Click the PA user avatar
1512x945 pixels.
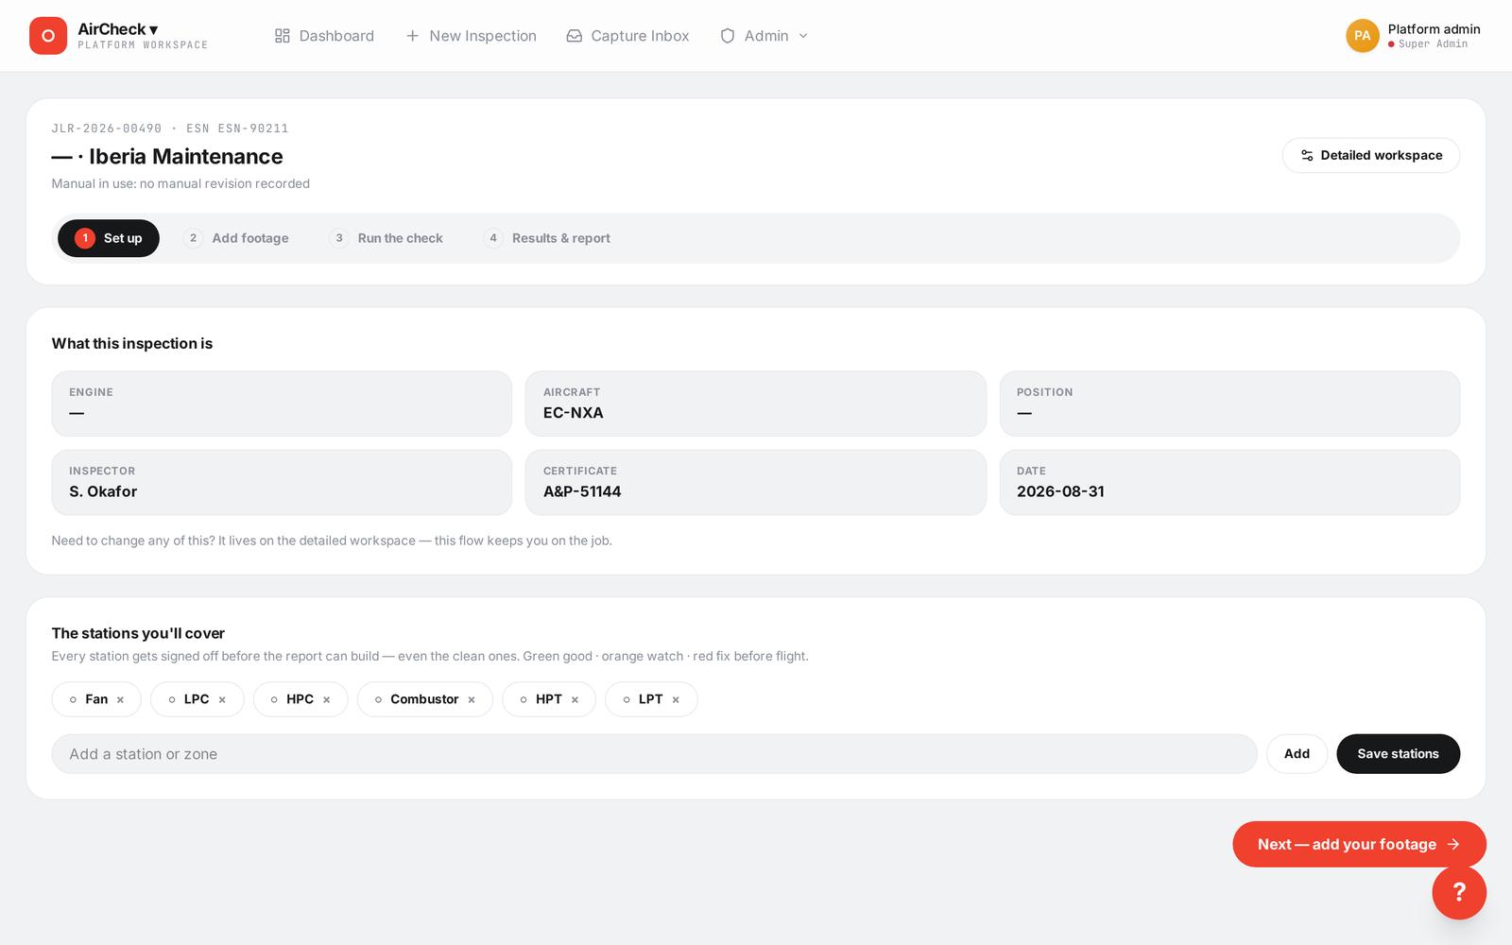[1362, 36]
